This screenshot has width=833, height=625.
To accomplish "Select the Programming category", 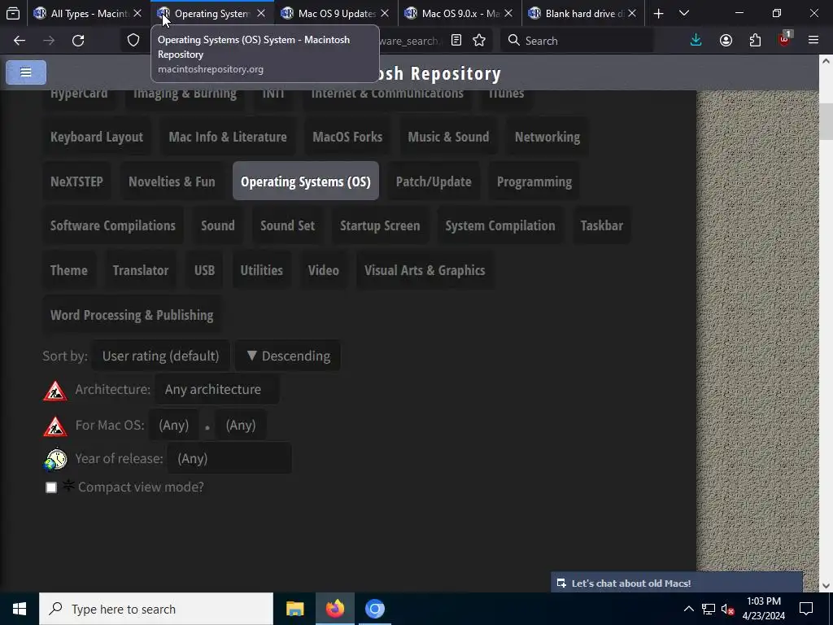I will [534, 181].
